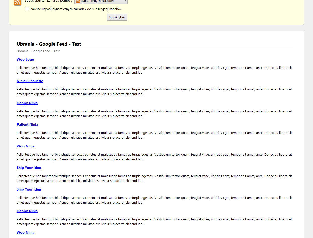Viewport: 313px width, 238px height.
Task: Open the last Woo Ninja link at bottom
Action: click(25, 232)
